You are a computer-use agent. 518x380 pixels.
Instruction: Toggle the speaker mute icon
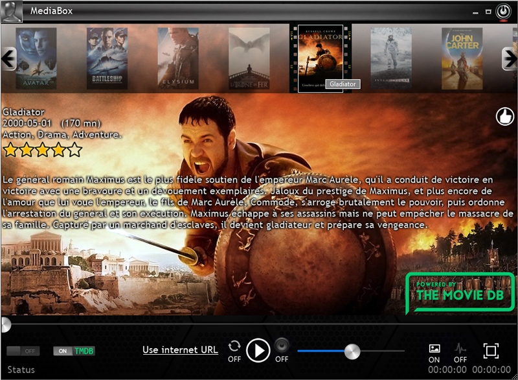[282, 346]
